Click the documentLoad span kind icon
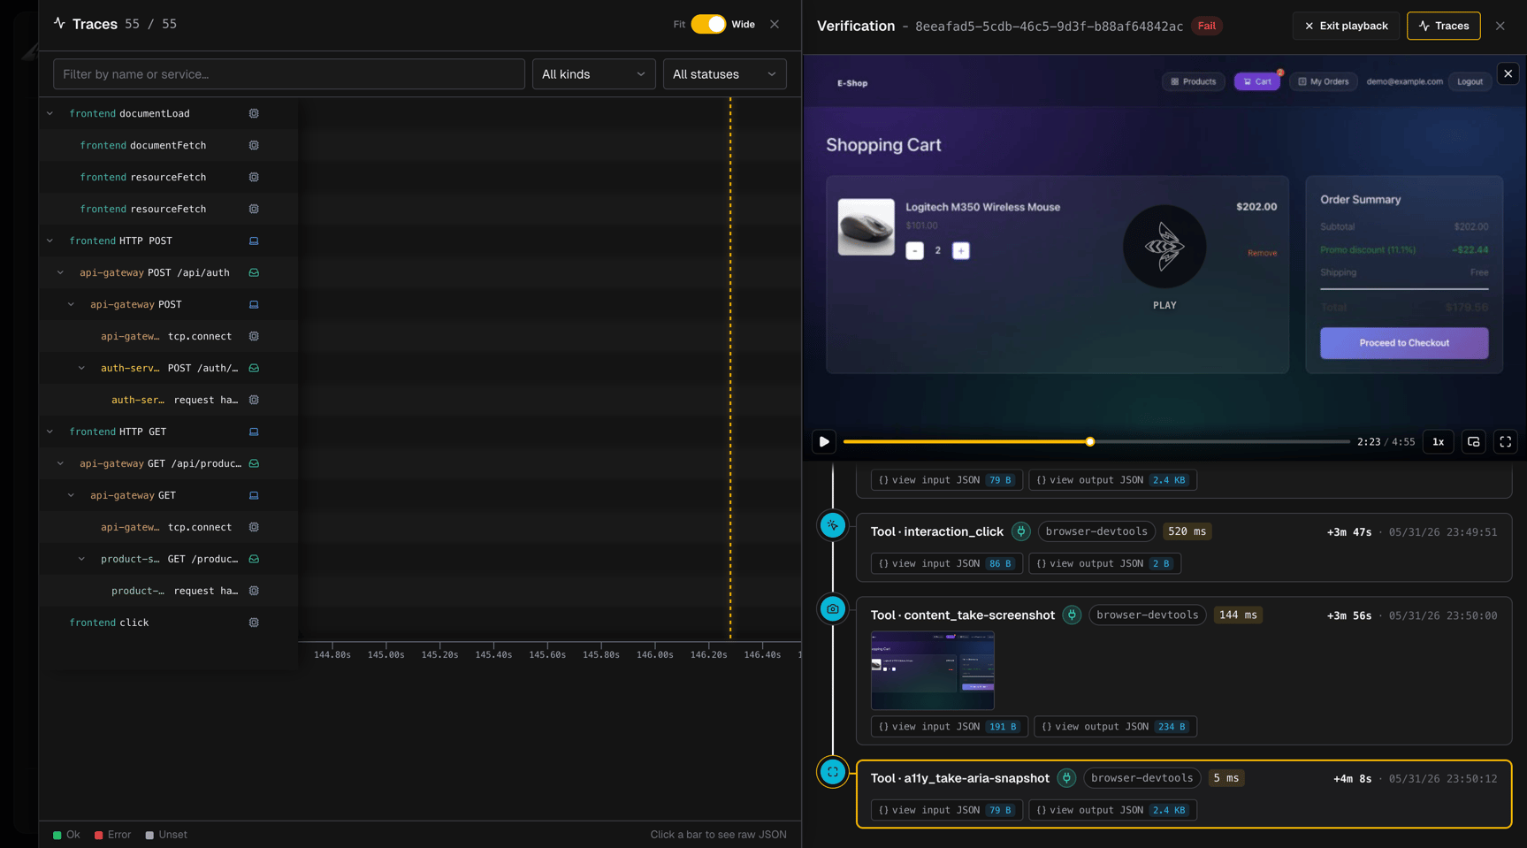Image resolution: width=1527 pixels, height=848 pixels. [254, 113]
